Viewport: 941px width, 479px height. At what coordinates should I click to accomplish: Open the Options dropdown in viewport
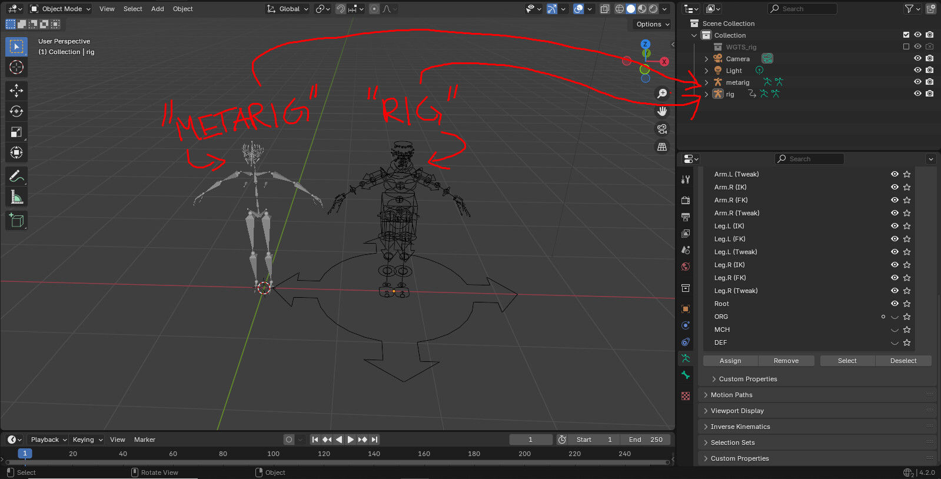click(x=653, y=24)
